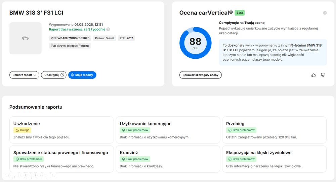The width and height of the screenshot is (336, 182).
Task: Open the Kradzież card title
Action: point(129,153)
